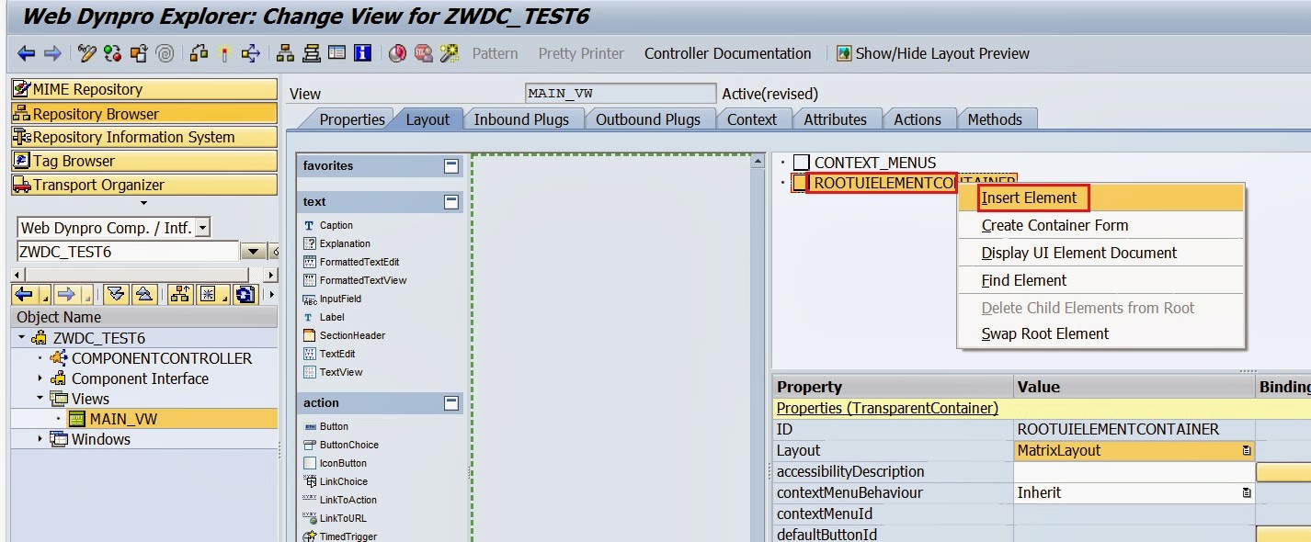Expand the Component Interface node
This screenshot has width=1311, height=542.
(x=40, y=378)
